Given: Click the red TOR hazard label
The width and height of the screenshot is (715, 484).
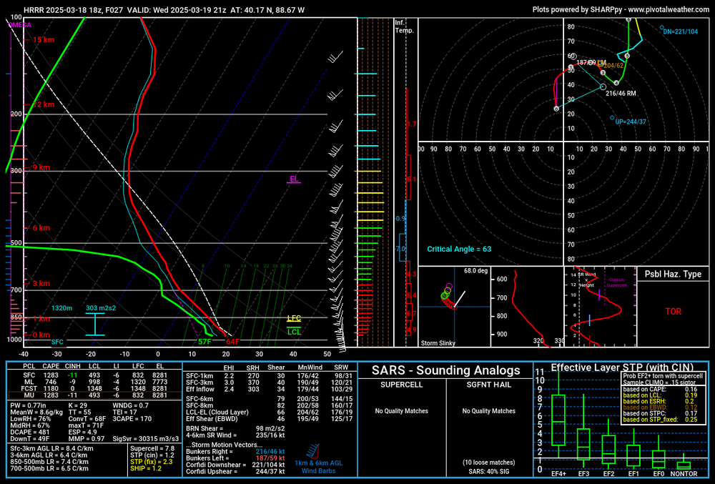Looking at the screenshot, I should coord(673,312).
